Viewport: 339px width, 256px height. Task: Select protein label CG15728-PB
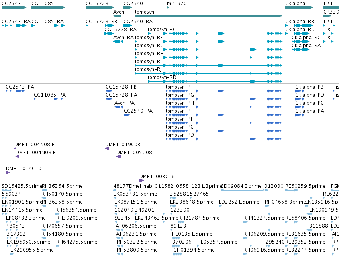coord(121,87)
